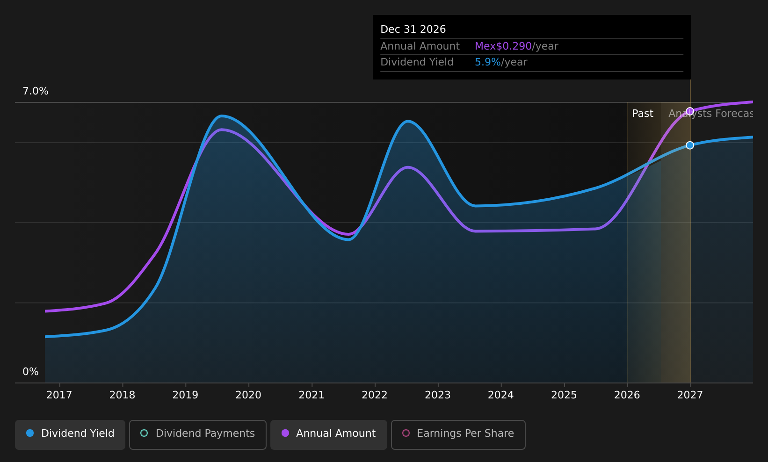Click the Mex$0.290 annual amount value
Image resolution: width=768 pixels, height=462 pixels.
click(x=503, y=46)
